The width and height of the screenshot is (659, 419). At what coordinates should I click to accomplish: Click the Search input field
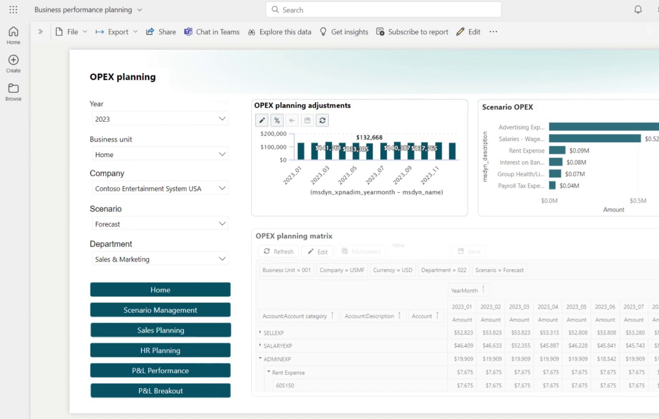pos(383,10)
